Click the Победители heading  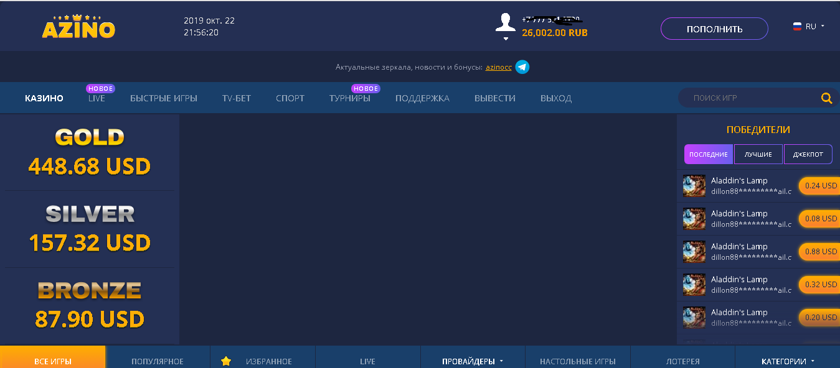758,130
